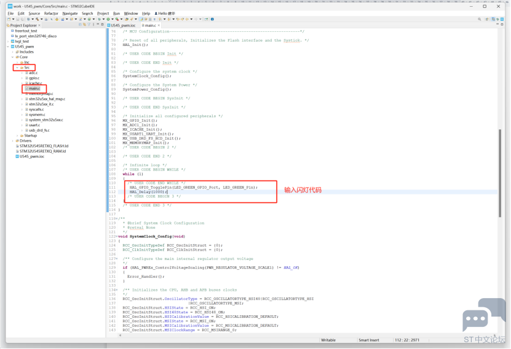Click Link with Editor icon in Project Explorer
The height and width of the screenshot is (349, 511).
point(84,25)
